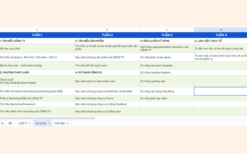Viewport: 247px width, 154px height.
Task: Open the all sheets list icon
Action: click(x=10, y=123)
